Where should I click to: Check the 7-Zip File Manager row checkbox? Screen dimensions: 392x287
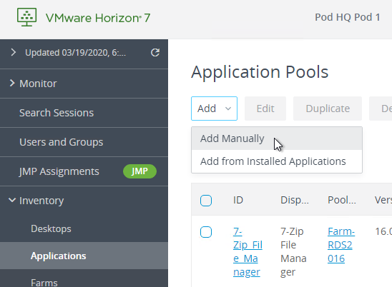tap(206, 232)
